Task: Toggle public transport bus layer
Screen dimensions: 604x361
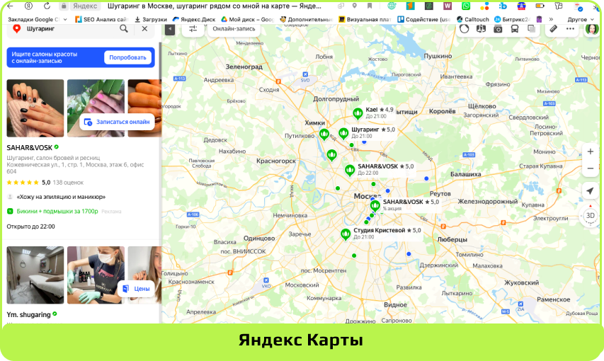Action: pos(515,29)
